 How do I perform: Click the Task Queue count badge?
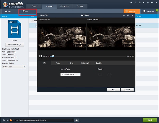157,10
